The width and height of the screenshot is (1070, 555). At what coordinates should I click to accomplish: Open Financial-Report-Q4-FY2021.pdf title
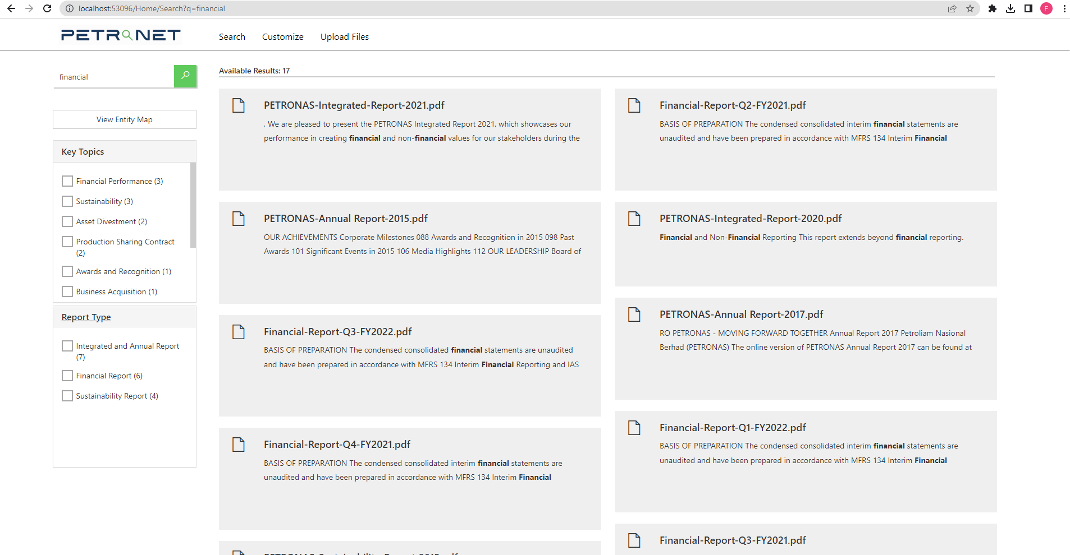337,445
